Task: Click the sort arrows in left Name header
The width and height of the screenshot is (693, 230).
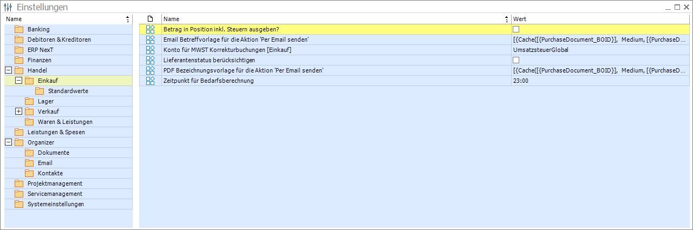Action: point(128,19)
